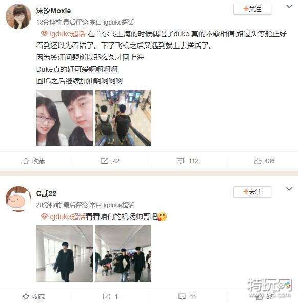View airport photo of group walking
The width and height of the screenshot is (298, 303).
123,253
